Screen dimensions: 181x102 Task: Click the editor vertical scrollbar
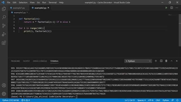(x=180, y=30)
